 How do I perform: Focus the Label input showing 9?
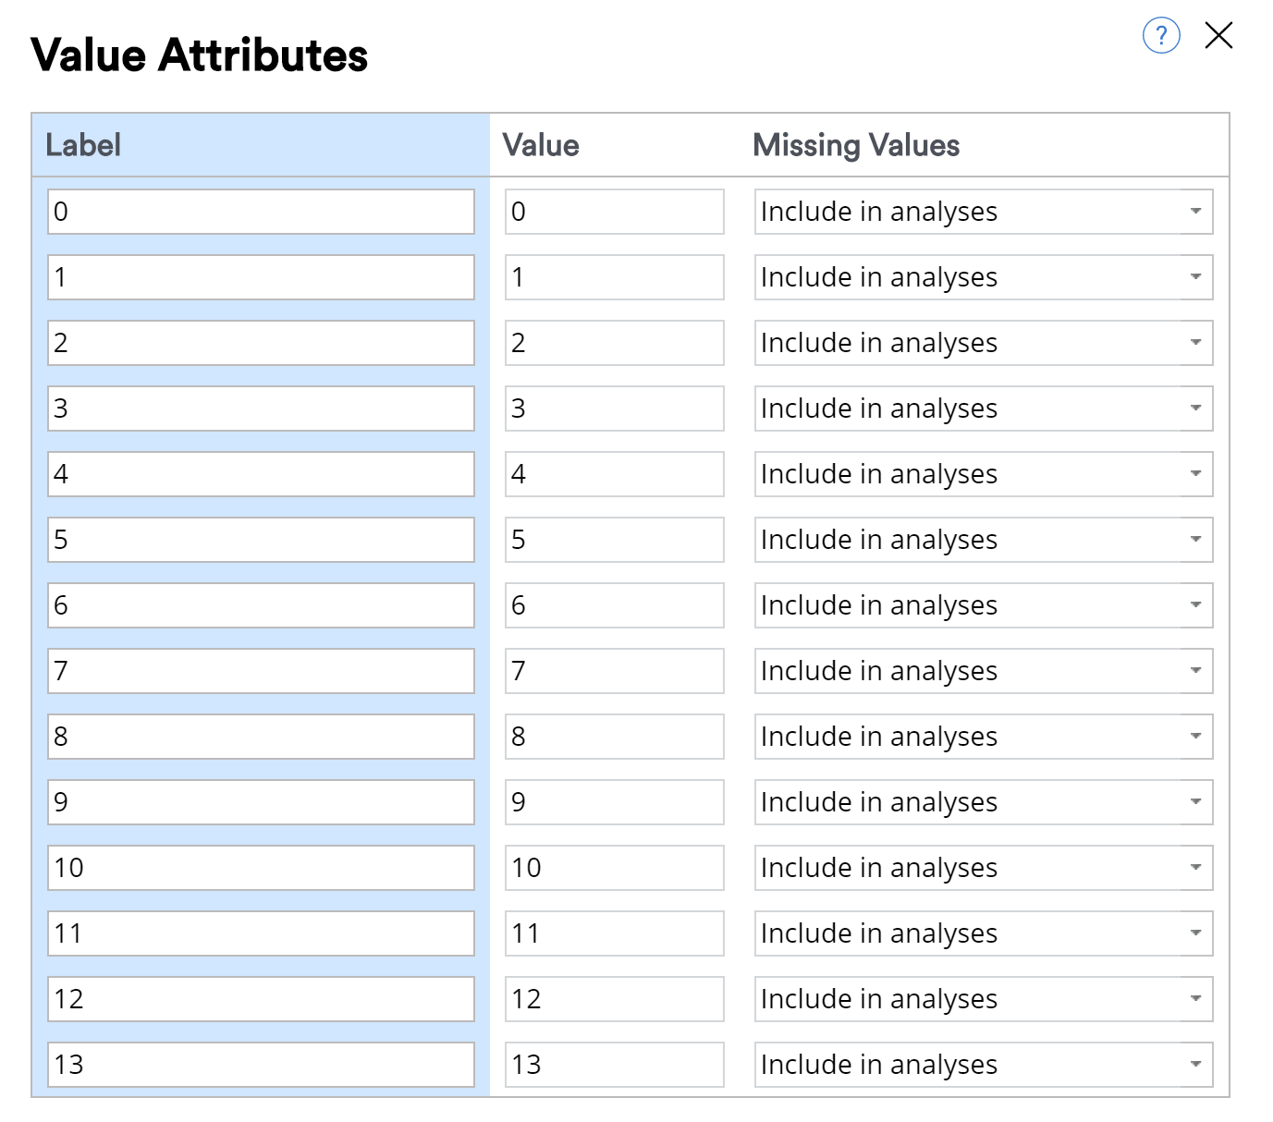click(261, 802)
